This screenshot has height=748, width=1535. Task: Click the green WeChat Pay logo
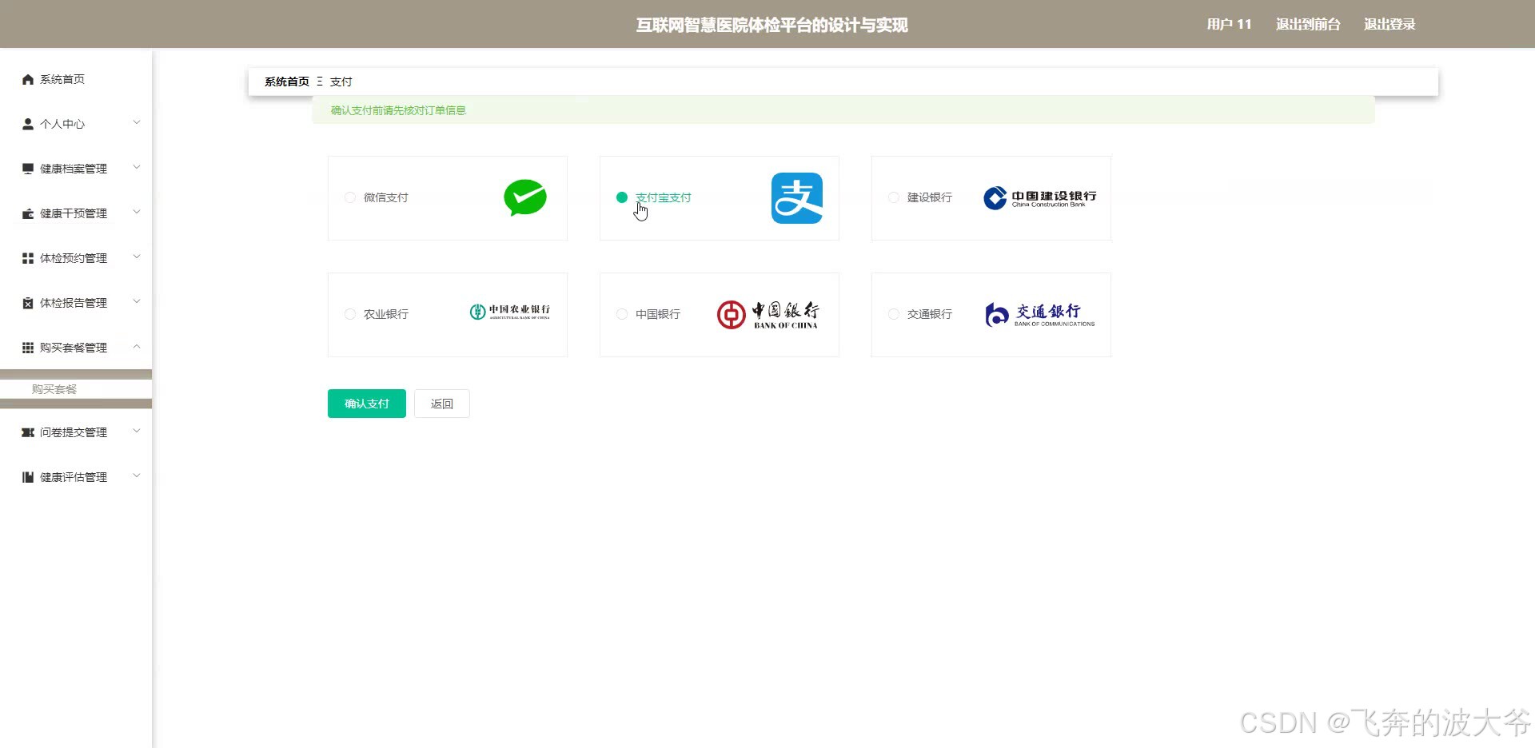pyautogui.click(x=525, y=198)
